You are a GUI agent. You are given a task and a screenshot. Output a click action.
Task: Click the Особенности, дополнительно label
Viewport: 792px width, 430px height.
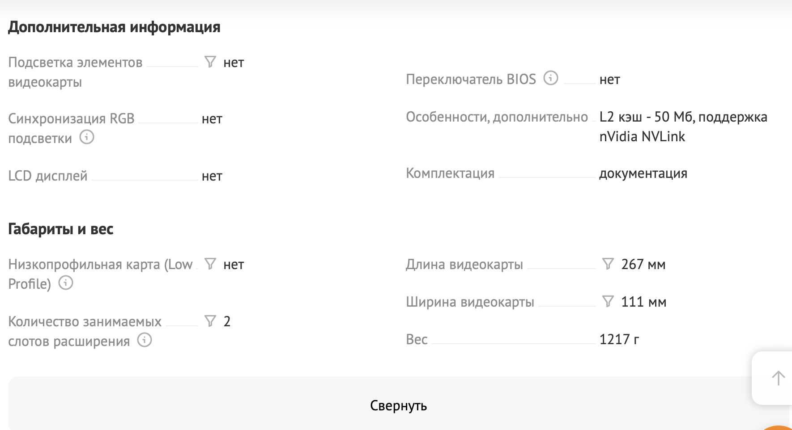point(496,117)
